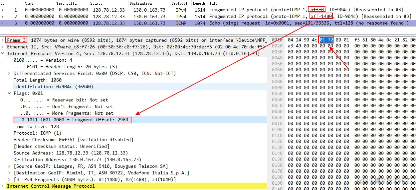This screenshot has height=190, width=416.
Task: Select the Protocol: ICMP (1) field
Action: (38, 133)
